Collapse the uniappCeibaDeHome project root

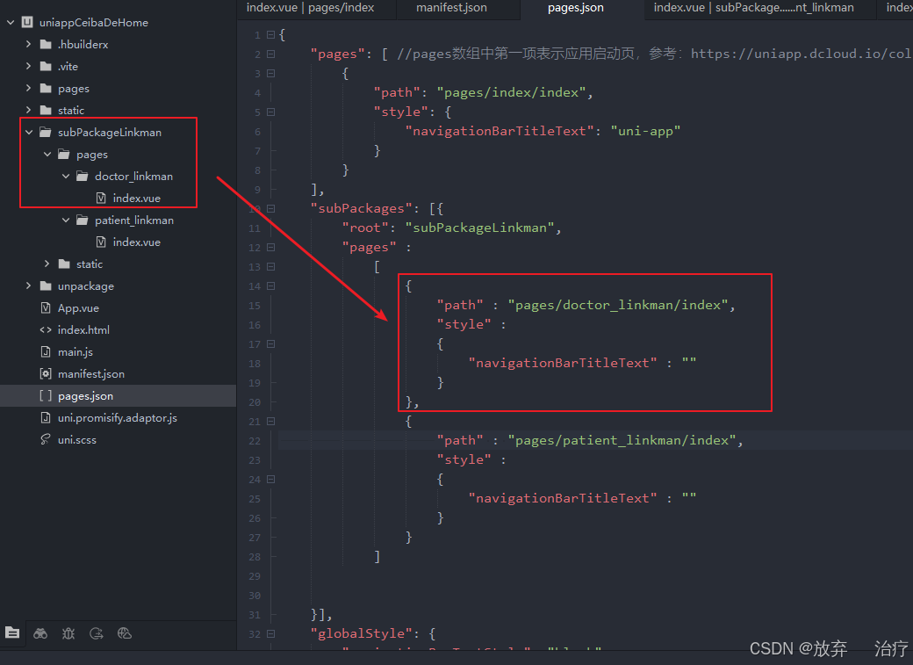pyautogui.click(x=11, y=22)
